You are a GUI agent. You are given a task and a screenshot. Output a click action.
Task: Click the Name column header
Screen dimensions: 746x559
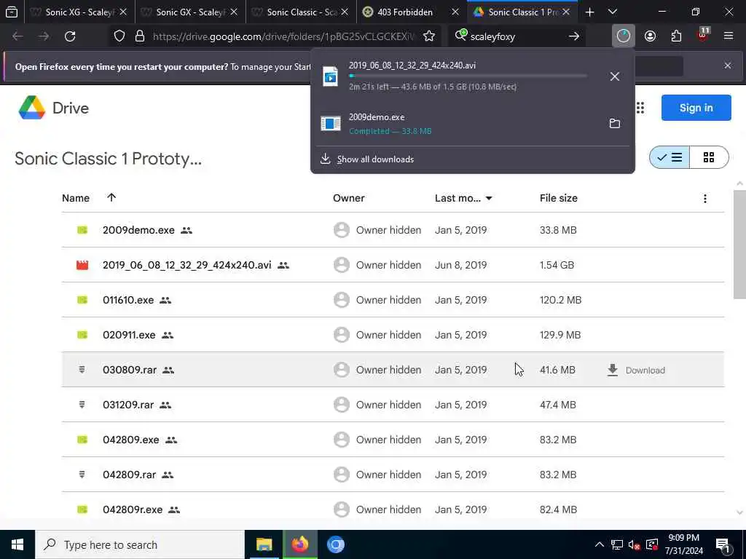76,198
